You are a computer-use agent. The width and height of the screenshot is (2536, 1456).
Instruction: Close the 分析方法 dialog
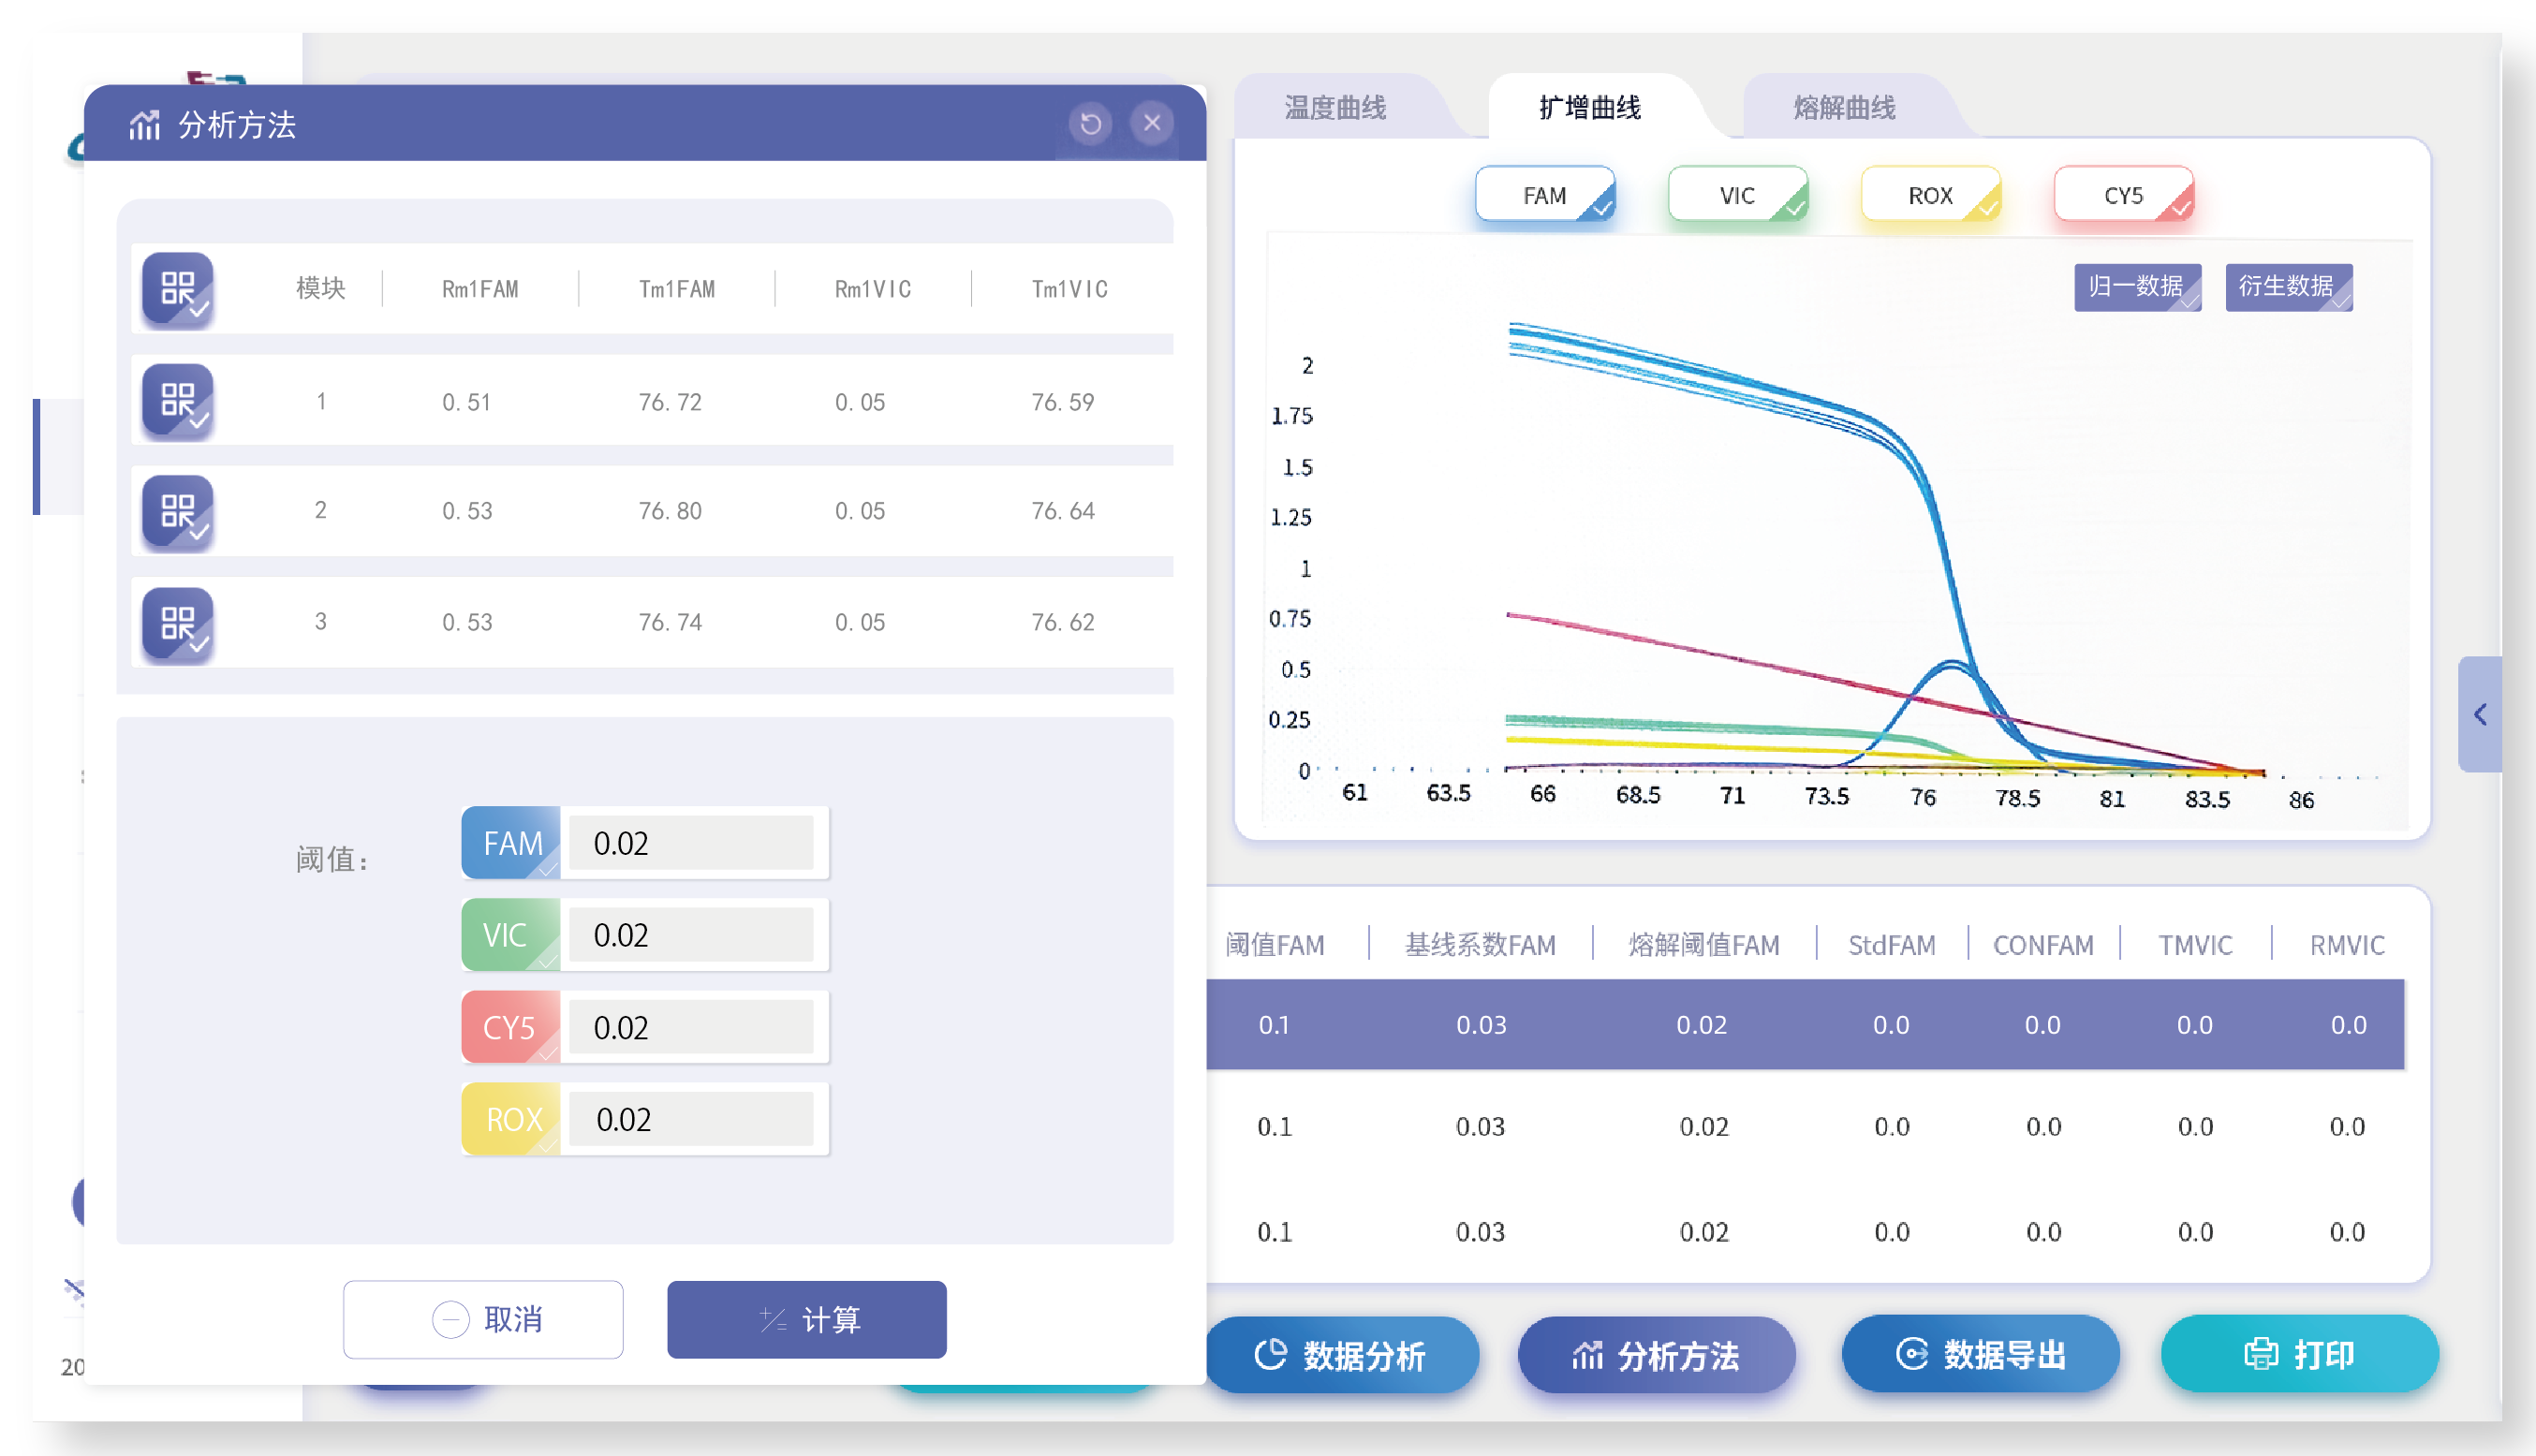tap(1152, 123)
